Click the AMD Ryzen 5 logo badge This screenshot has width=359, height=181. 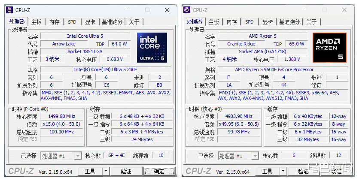pos(329,48)
